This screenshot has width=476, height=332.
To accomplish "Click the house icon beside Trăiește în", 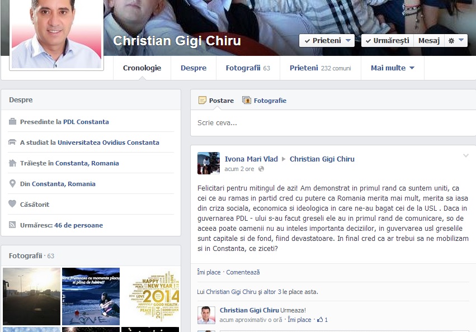I will pos(12,163).
